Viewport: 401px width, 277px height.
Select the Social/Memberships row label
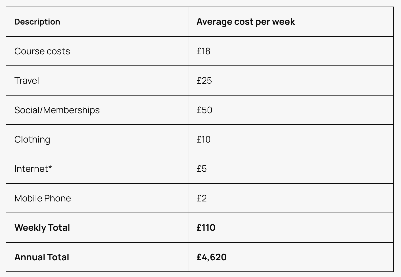coord(57,110)
